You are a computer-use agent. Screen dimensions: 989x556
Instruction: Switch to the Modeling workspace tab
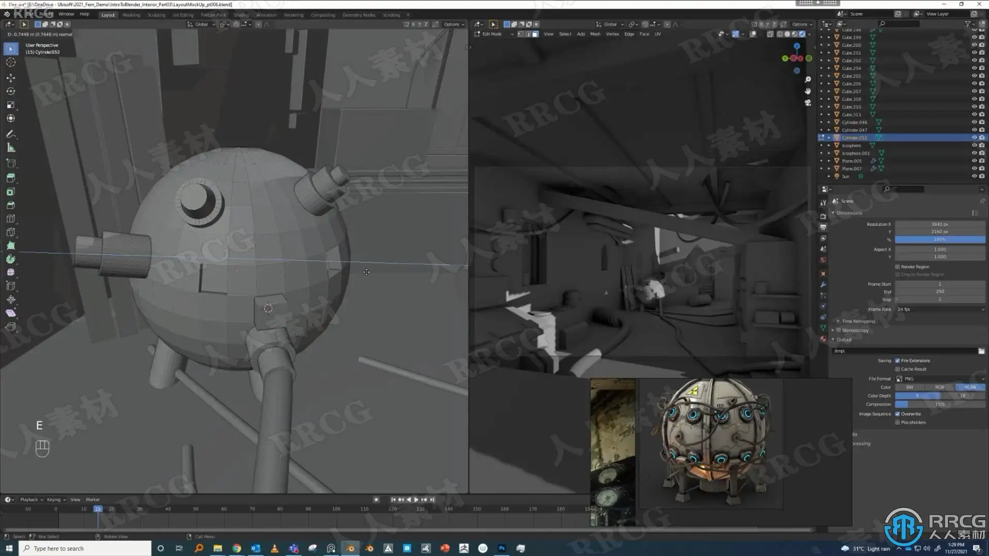(131, 15)
